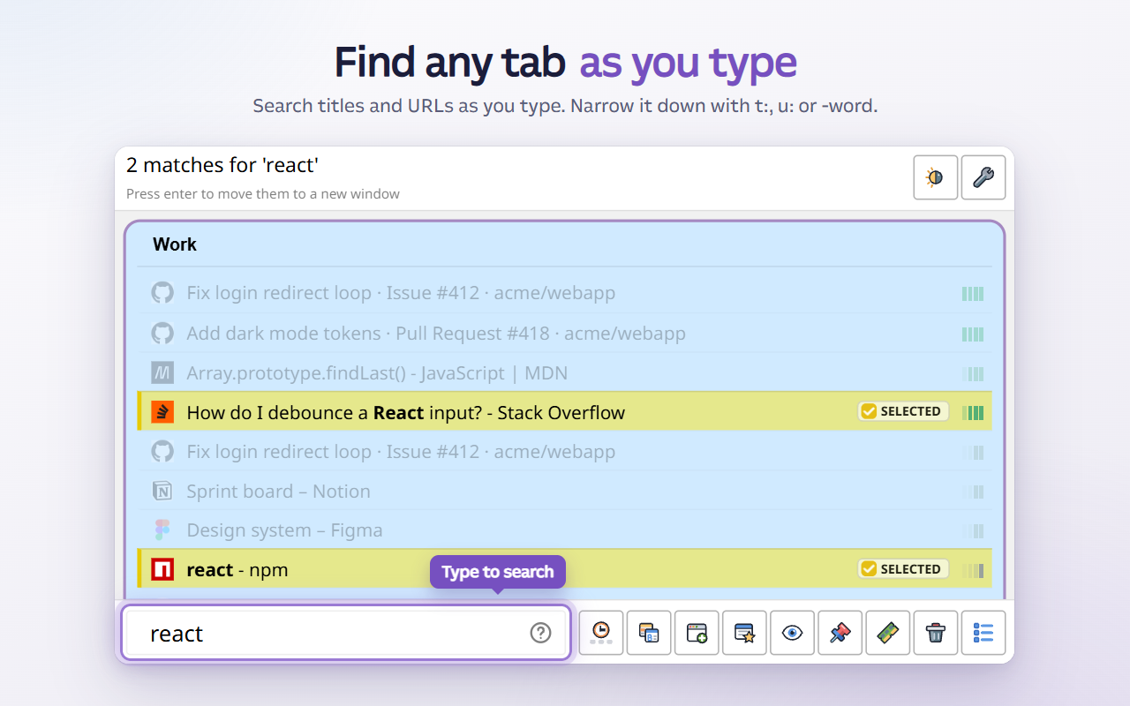Image resolution: width=1130 pixels, height=706 pixels.
Task: Click the trash can icon
Action: tap(935, 633)
